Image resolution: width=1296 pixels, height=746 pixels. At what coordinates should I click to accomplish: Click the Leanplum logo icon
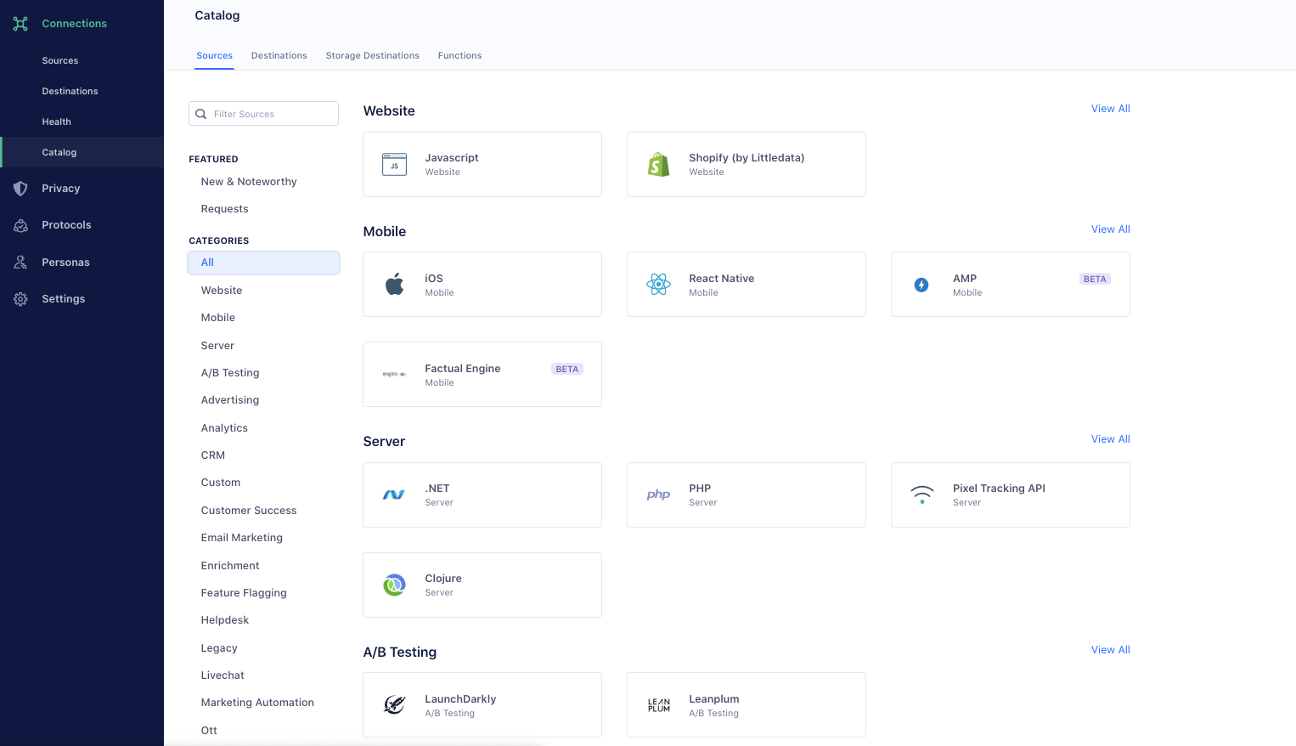point(659,705)
